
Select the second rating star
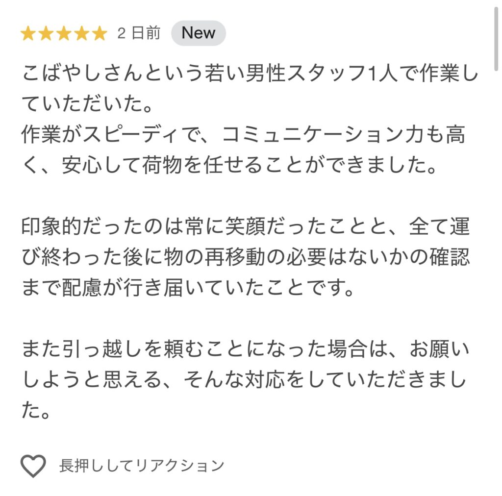click(46, 33)
